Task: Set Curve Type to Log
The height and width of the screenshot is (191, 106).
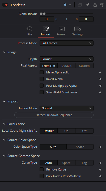Action: (84, 163)
